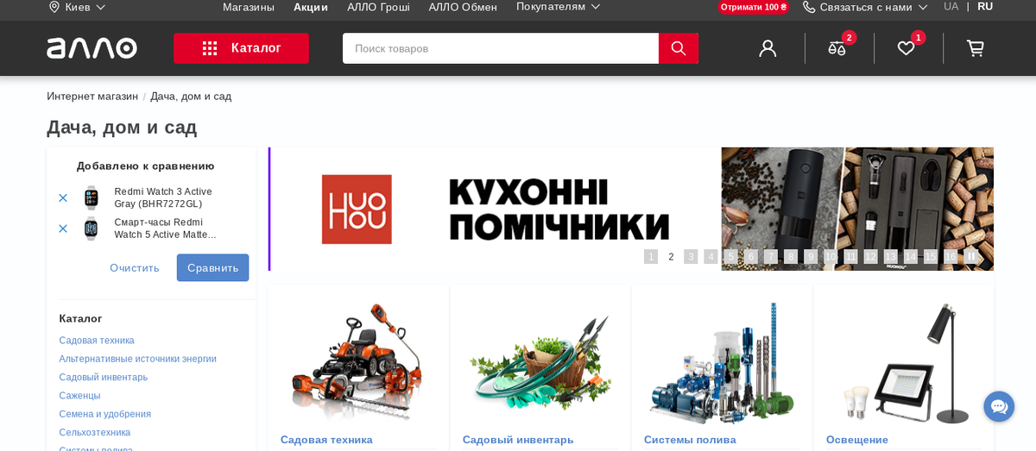Open Redmi Watch 3 Active Gray thumbnail

pos(92,197)
